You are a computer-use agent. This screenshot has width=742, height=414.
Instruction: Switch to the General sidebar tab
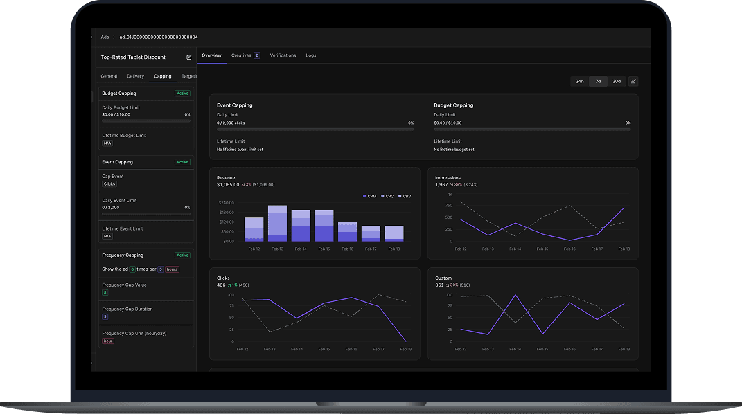109,76
